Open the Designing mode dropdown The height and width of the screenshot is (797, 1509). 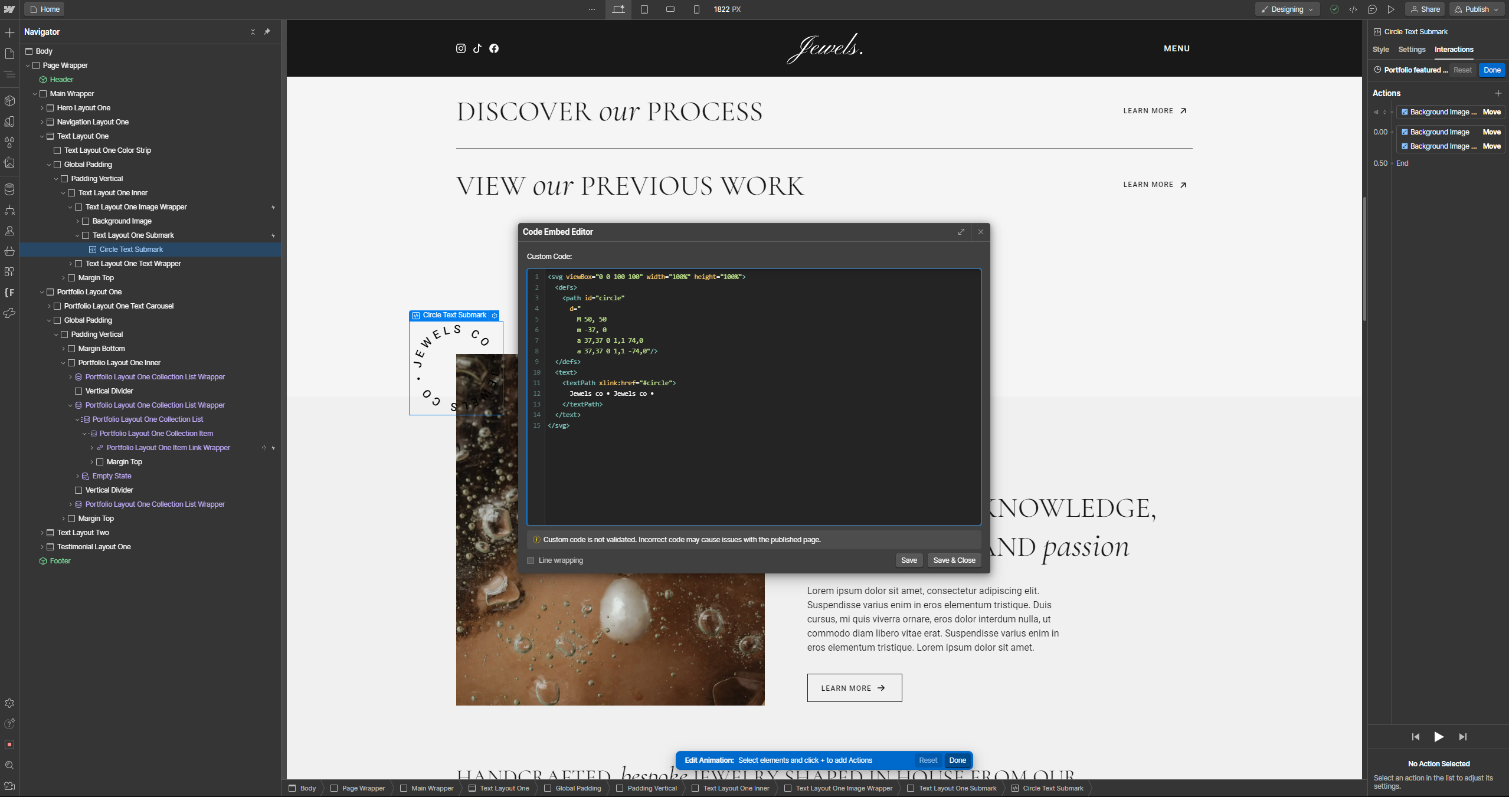click(x=1287, y=9)
